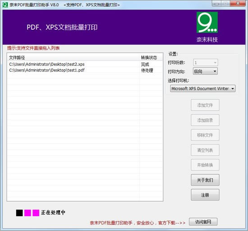Click the red drag-in hint text
Image resolution: width=248 pixels, height=231 pixels.
(33, 48)
